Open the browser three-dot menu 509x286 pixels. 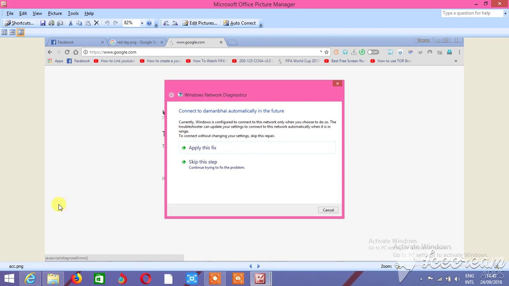click(459, 52)
